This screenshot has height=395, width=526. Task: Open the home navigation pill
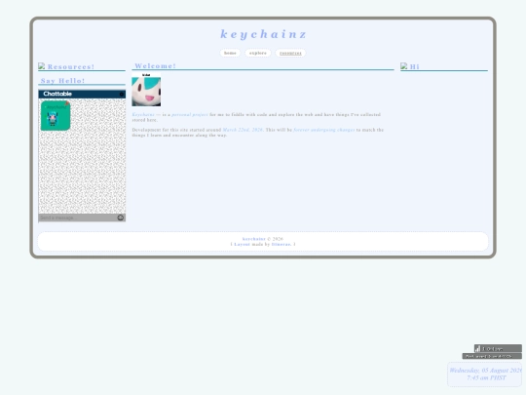click(x=230, y=53)
